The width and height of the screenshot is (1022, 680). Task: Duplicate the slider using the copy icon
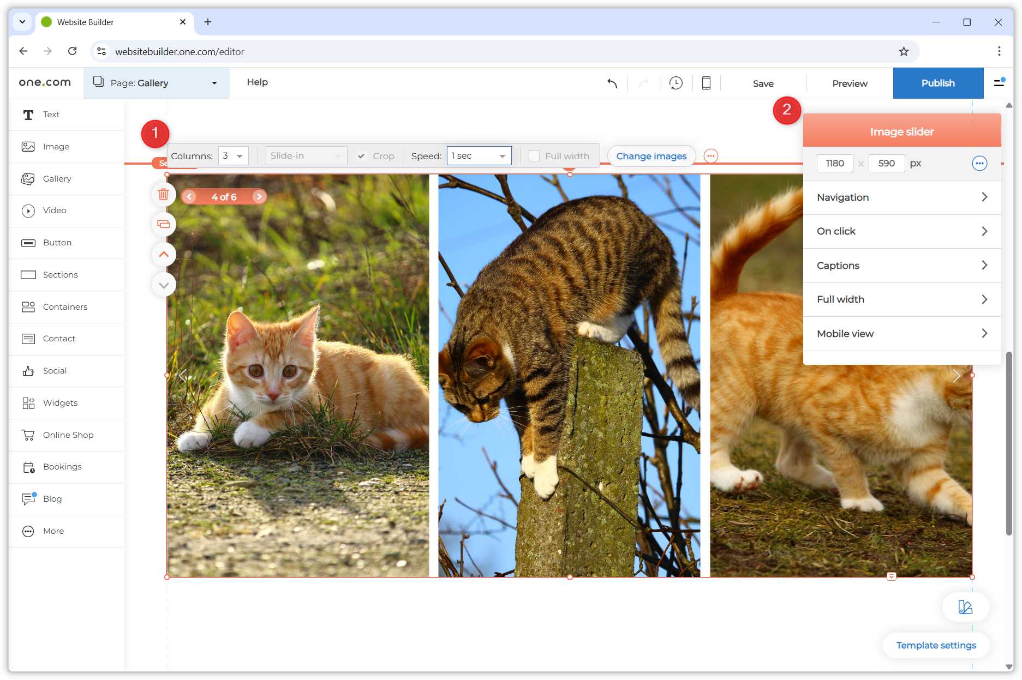[163, 224]
